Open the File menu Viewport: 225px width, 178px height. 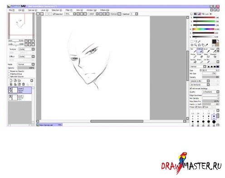[12, 10]
